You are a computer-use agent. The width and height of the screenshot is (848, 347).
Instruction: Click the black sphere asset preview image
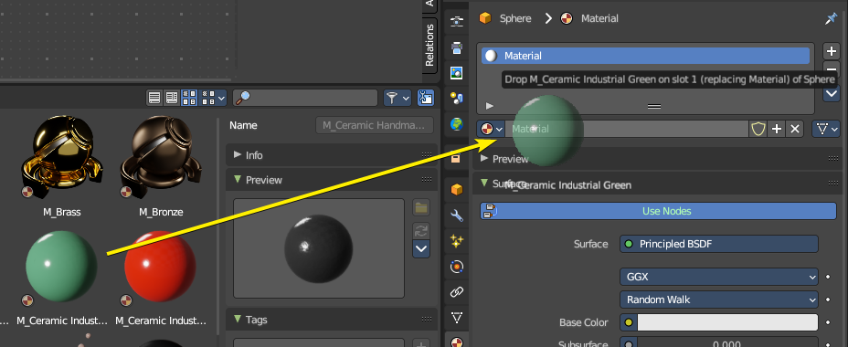pyautogui.click(x=319, y=248)
